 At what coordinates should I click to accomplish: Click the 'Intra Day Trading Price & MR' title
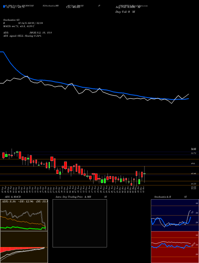coord(74,197)
